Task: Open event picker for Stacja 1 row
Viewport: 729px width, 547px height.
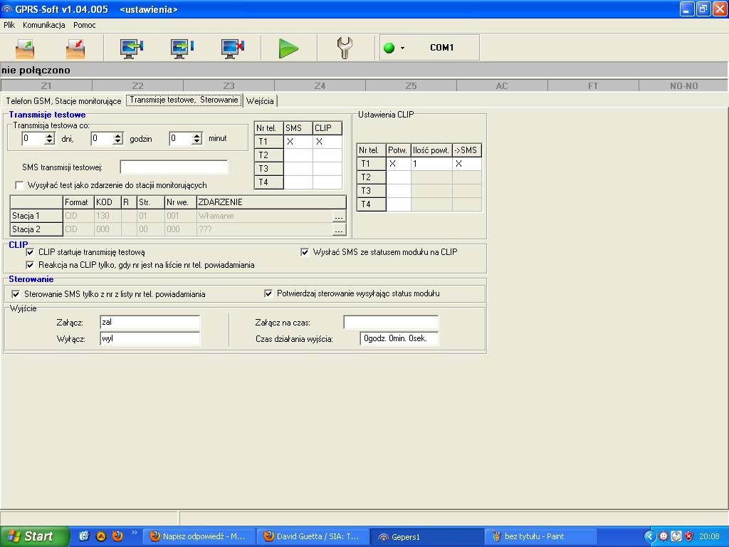Action: coord(339,217)
